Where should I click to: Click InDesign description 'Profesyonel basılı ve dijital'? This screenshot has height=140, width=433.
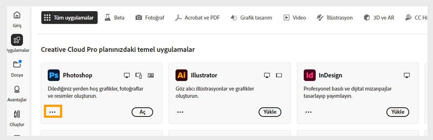pos(347,92)
